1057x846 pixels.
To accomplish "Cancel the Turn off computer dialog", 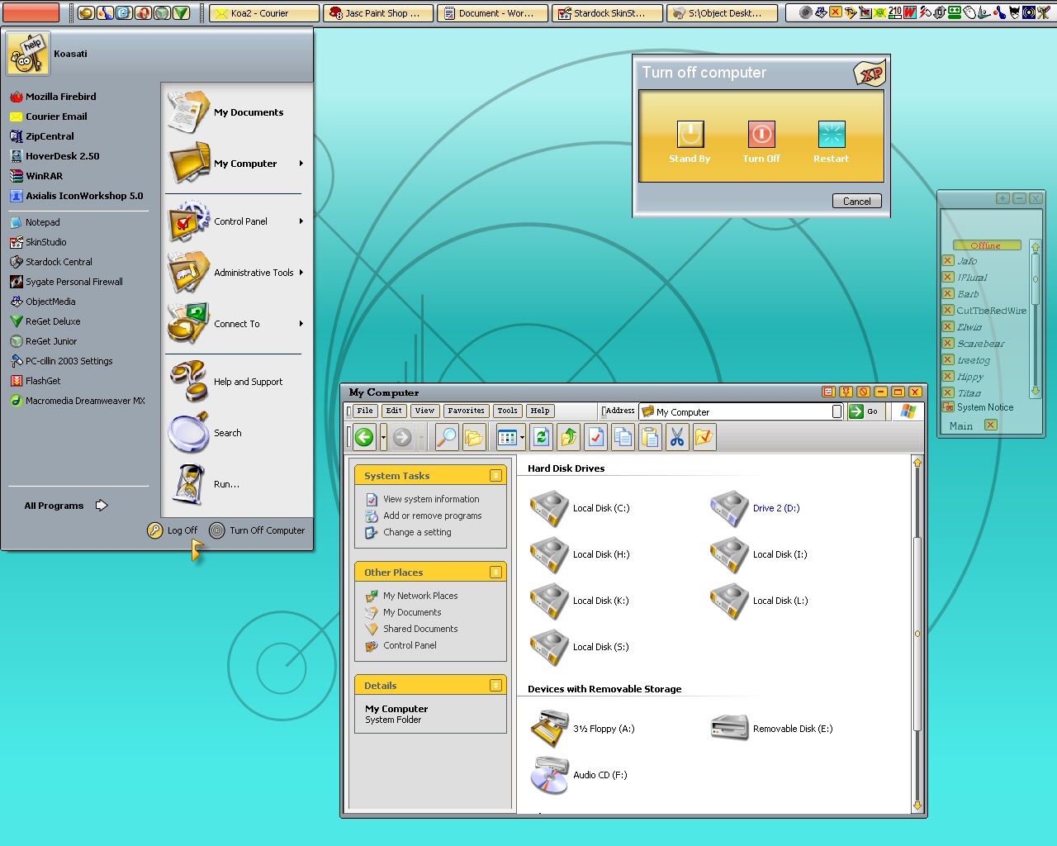I will (x=857, y=201).
